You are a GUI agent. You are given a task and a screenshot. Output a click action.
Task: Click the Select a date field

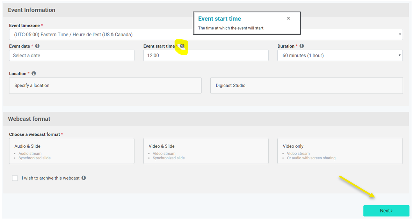72,56
